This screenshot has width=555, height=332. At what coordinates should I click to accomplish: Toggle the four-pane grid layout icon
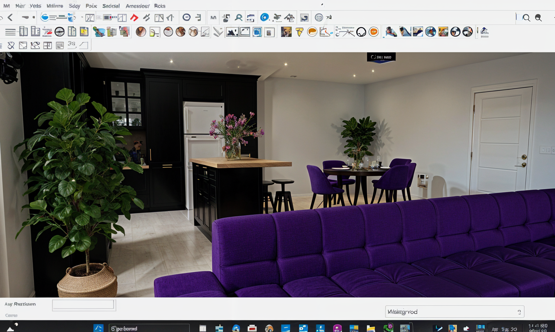click(x=47, y=45)
